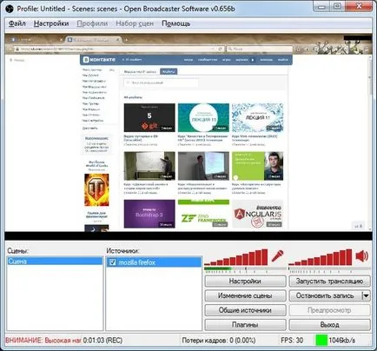Mute the desktop speaker icon

361,256
